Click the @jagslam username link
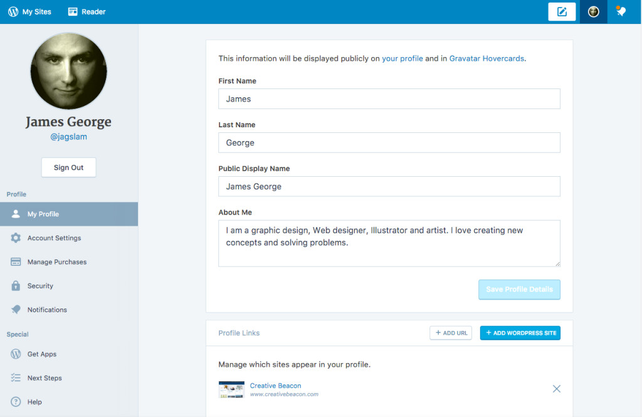 69,137
